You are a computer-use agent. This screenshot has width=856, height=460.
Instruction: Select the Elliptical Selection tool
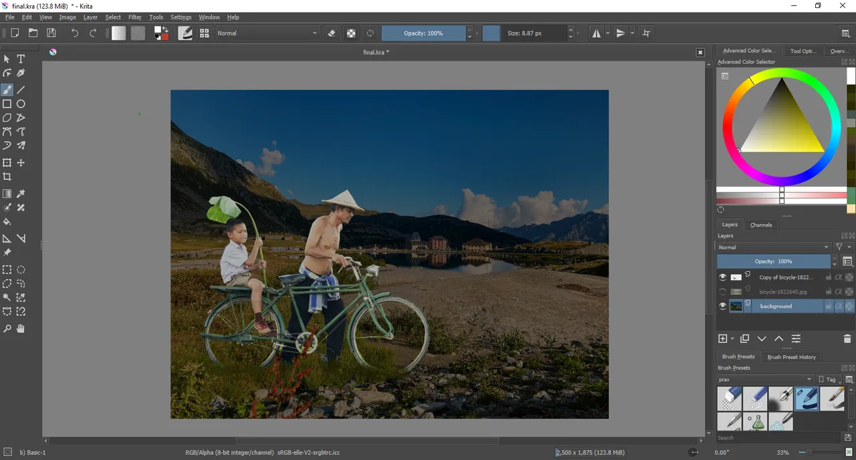tap(21, 269)
